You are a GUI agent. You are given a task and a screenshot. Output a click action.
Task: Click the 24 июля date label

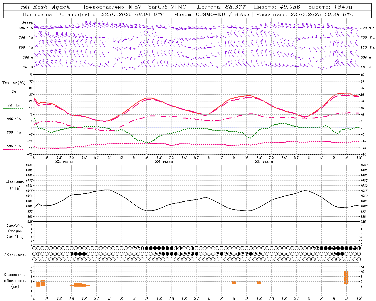click(164, 162)
